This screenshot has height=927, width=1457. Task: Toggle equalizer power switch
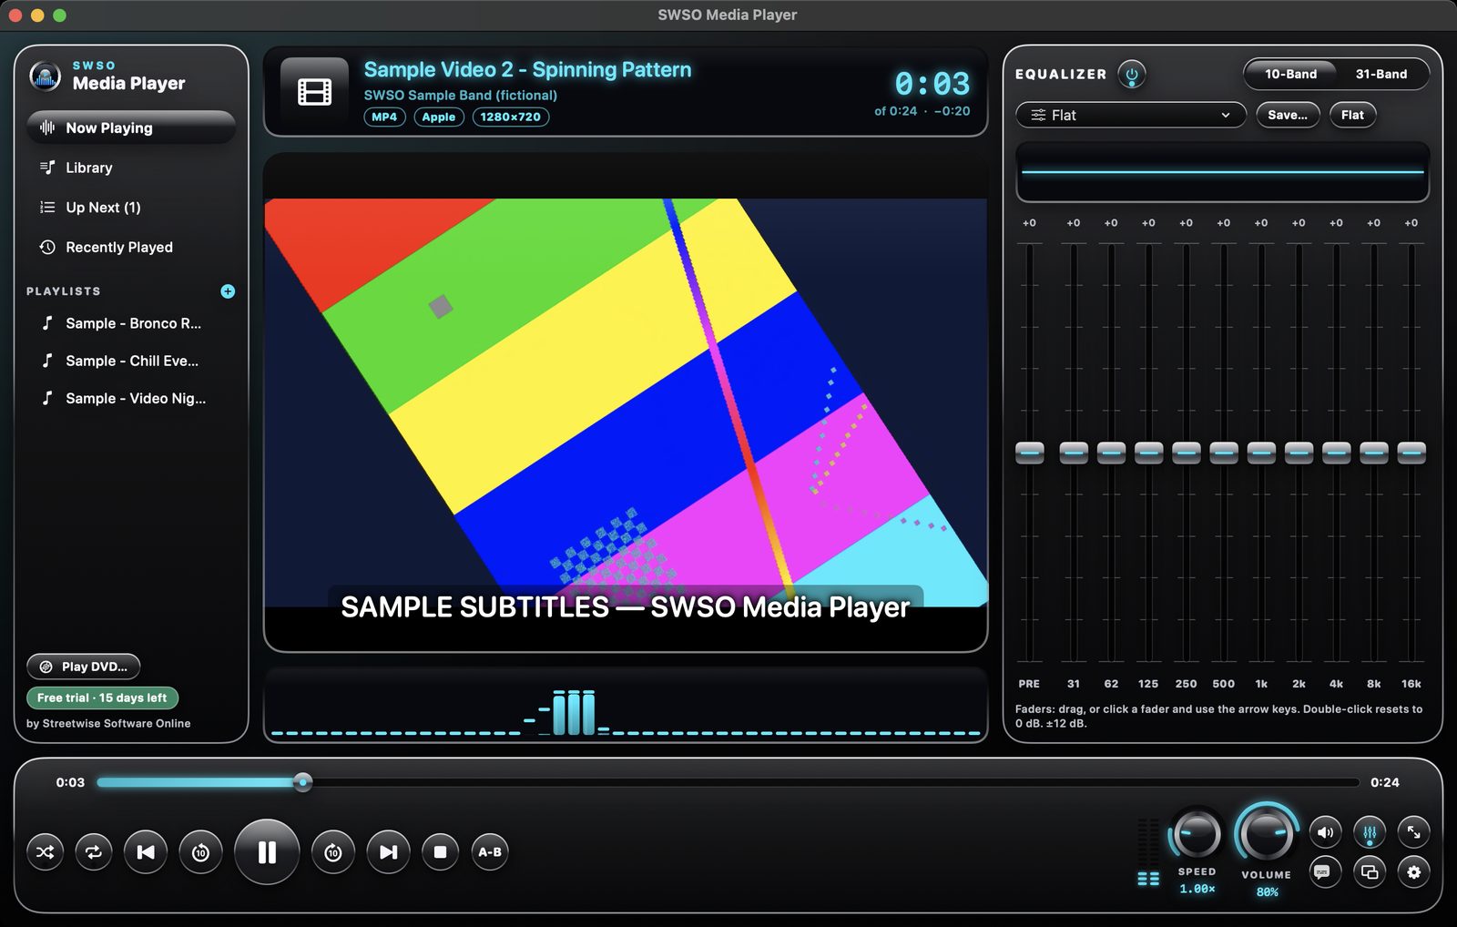tap(1132, 74)
